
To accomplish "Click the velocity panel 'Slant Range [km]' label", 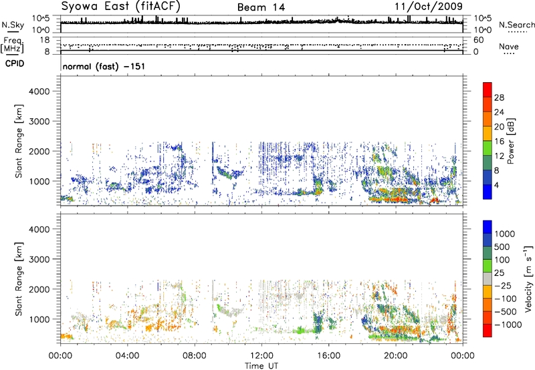I will 19,279.
